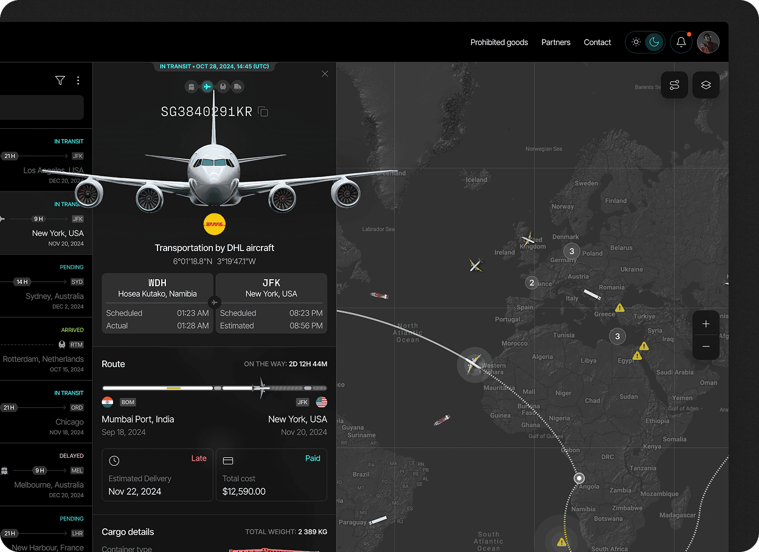The image size is (759, 552).
Task: Click the Paid status label
Action: point(313,458)
